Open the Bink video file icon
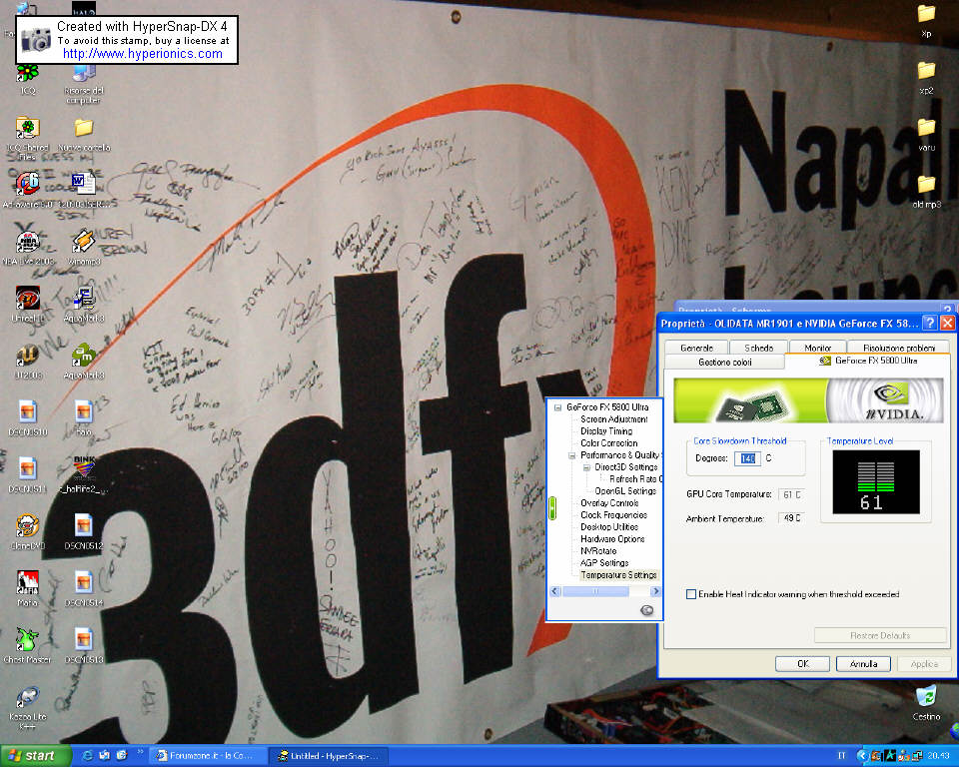The width and height of the screenshot is (959, 767). [x=84, y=475]
